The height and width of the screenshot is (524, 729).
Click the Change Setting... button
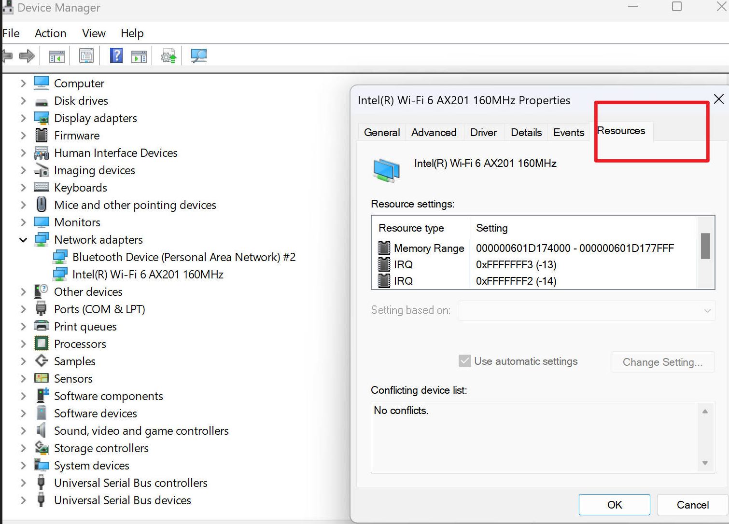(x=663, y=362)
